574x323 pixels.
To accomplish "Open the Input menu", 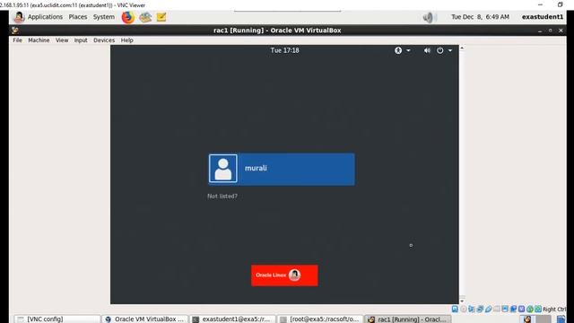I will point(81,40).
